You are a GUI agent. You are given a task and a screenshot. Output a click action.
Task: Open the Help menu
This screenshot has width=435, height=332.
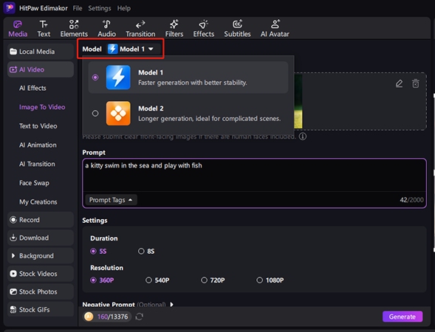coord(124,8)
